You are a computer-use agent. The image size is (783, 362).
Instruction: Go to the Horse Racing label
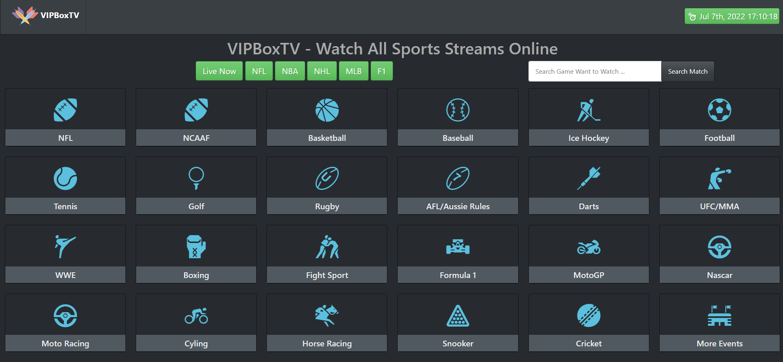pos(327,343)
